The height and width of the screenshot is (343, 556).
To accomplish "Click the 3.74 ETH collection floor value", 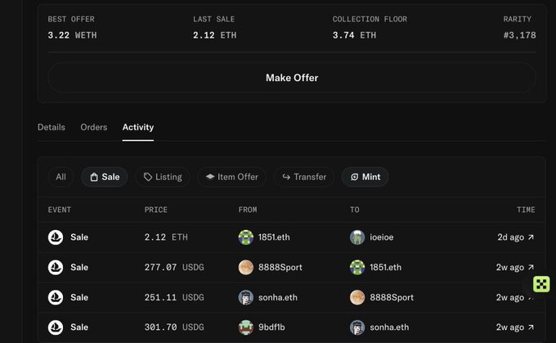I will [354, 35].
